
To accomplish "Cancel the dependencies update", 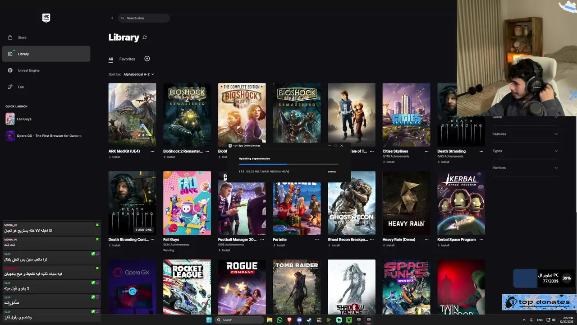I will pos(332,172).
